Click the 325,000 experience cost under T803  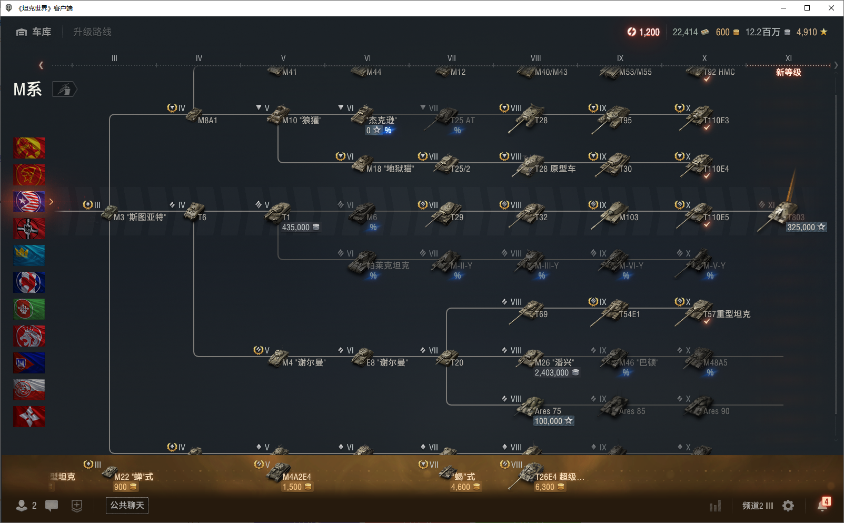point(807,228)
